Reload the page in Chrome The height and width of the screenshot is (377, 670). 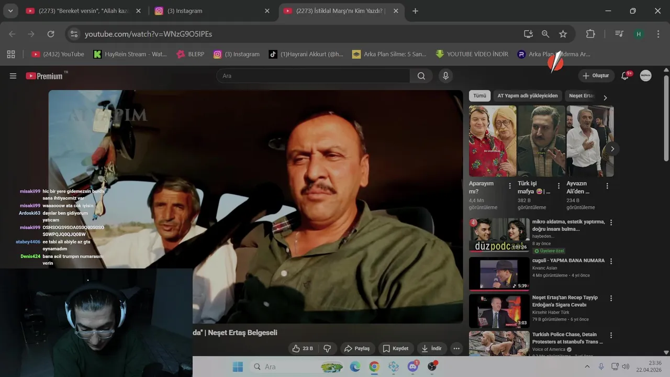(51, 34)
